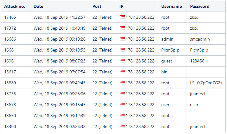Click the flag icon in attack 13889 row

122,82
